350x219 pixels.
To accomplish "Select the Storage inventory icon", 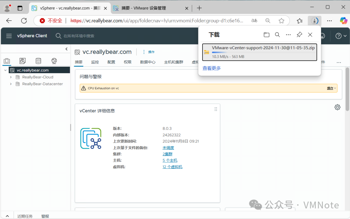I will tap(38, 61).
